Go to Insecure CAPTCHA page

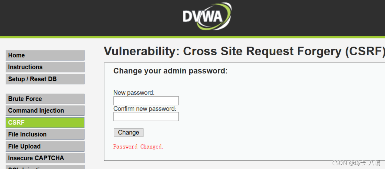point(45,158)
